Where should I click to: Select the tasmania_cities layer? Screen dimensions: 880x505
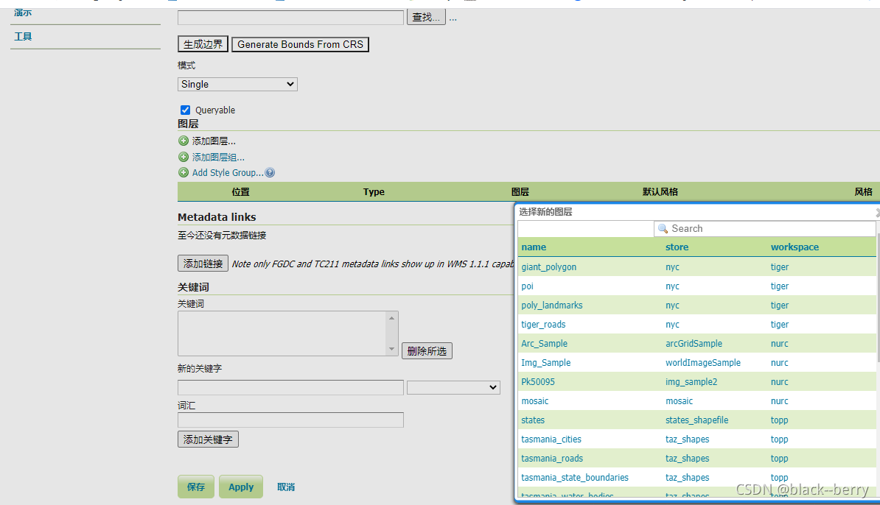pyautogui.click(x=551, y=439)
